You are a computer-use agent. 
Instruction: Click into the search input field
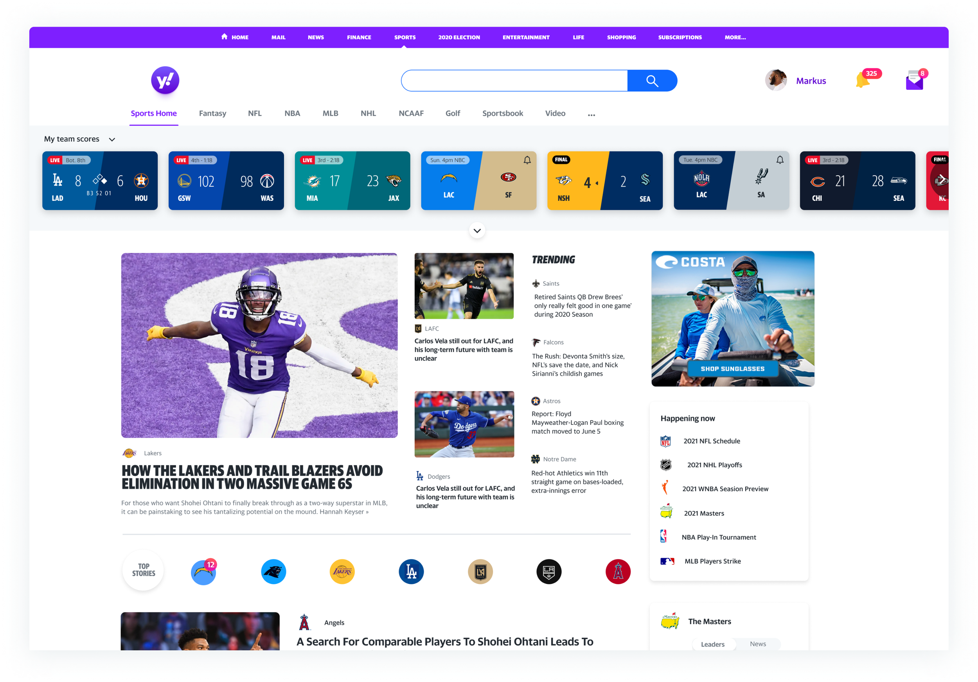(514, 81)
